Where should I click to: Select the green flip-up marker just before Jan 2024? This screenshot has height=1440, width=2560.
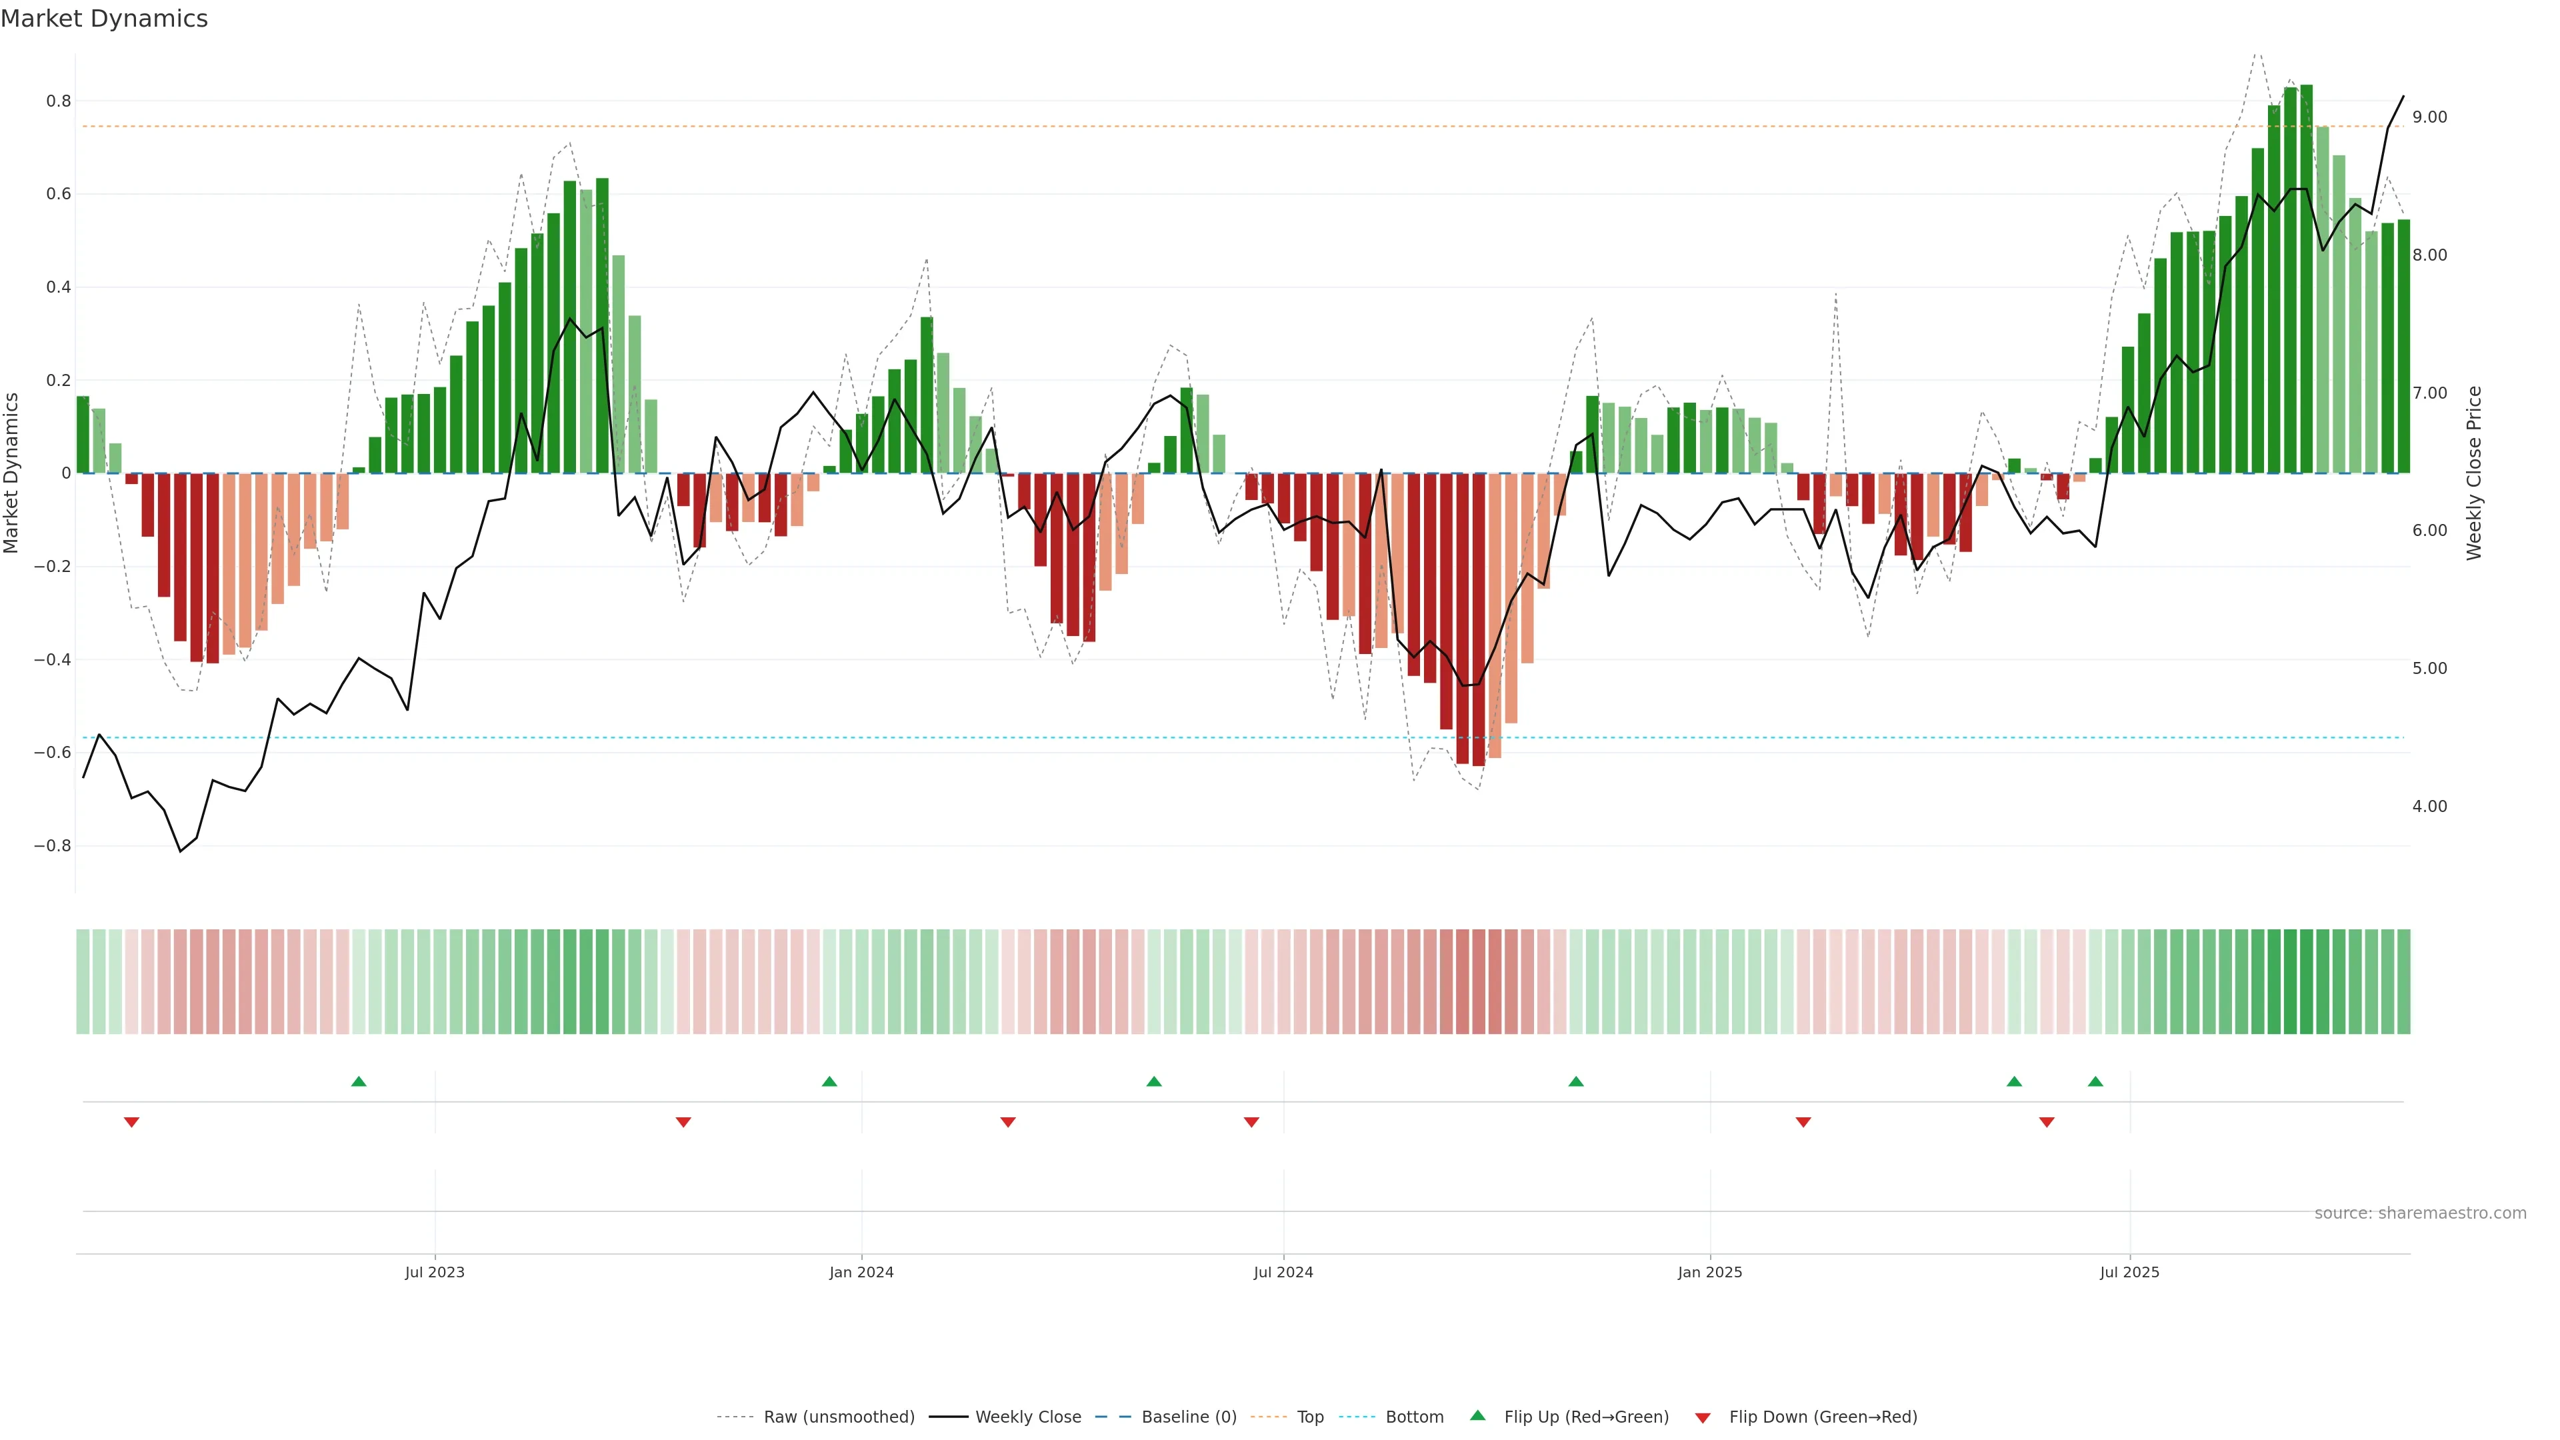click(x=829, y=1081)
